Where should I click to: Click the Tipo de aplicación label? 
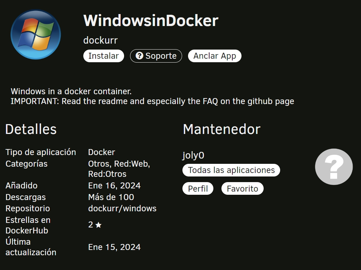click(41, 152)
